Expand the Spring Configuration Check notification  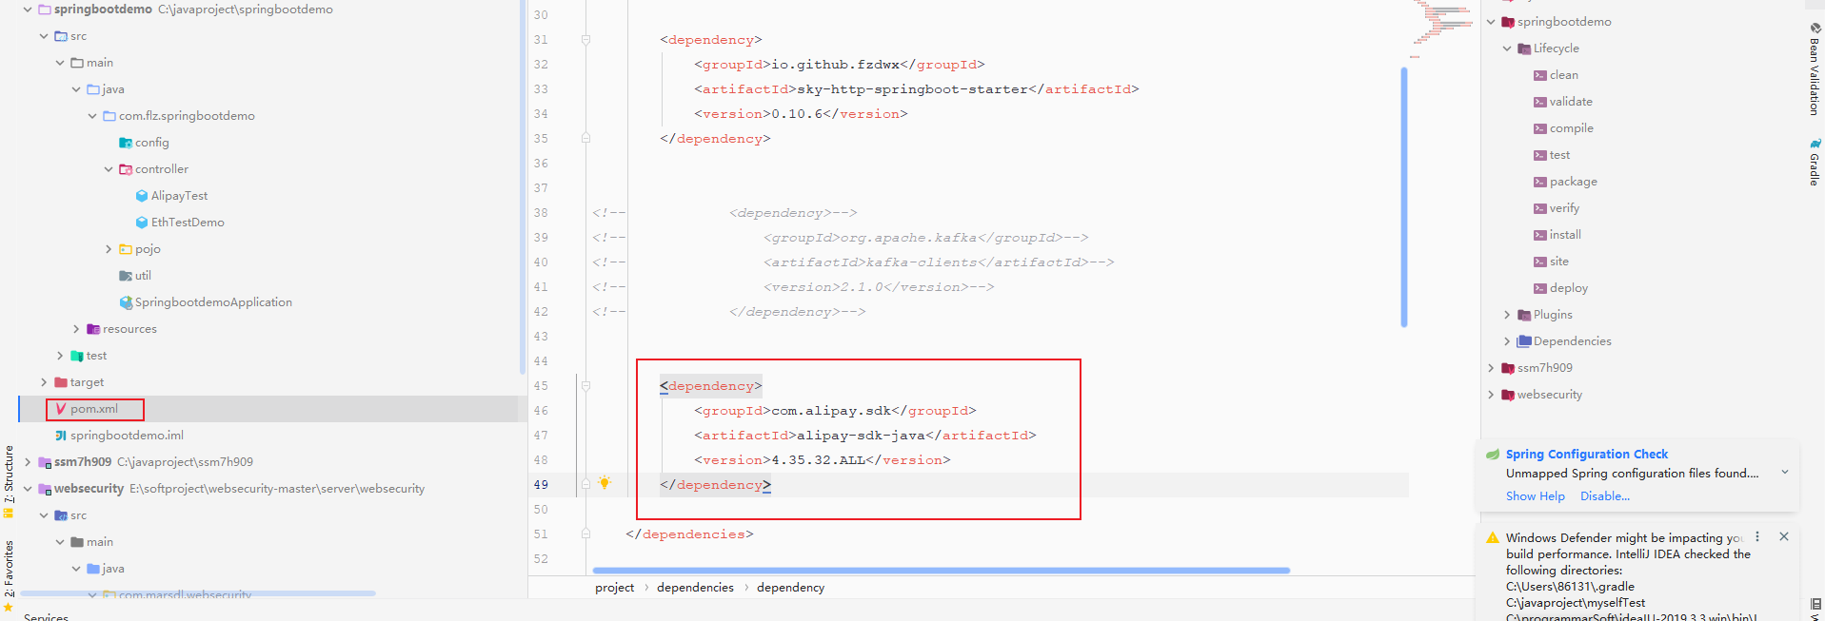[x=1785, y=473]
